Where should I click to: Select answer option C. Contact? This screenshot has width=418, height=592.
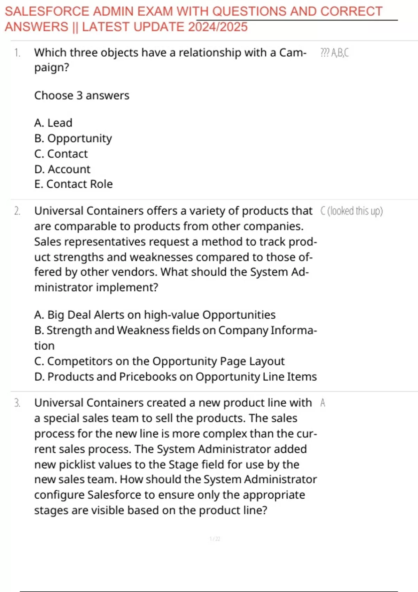[x=61, y=154]
